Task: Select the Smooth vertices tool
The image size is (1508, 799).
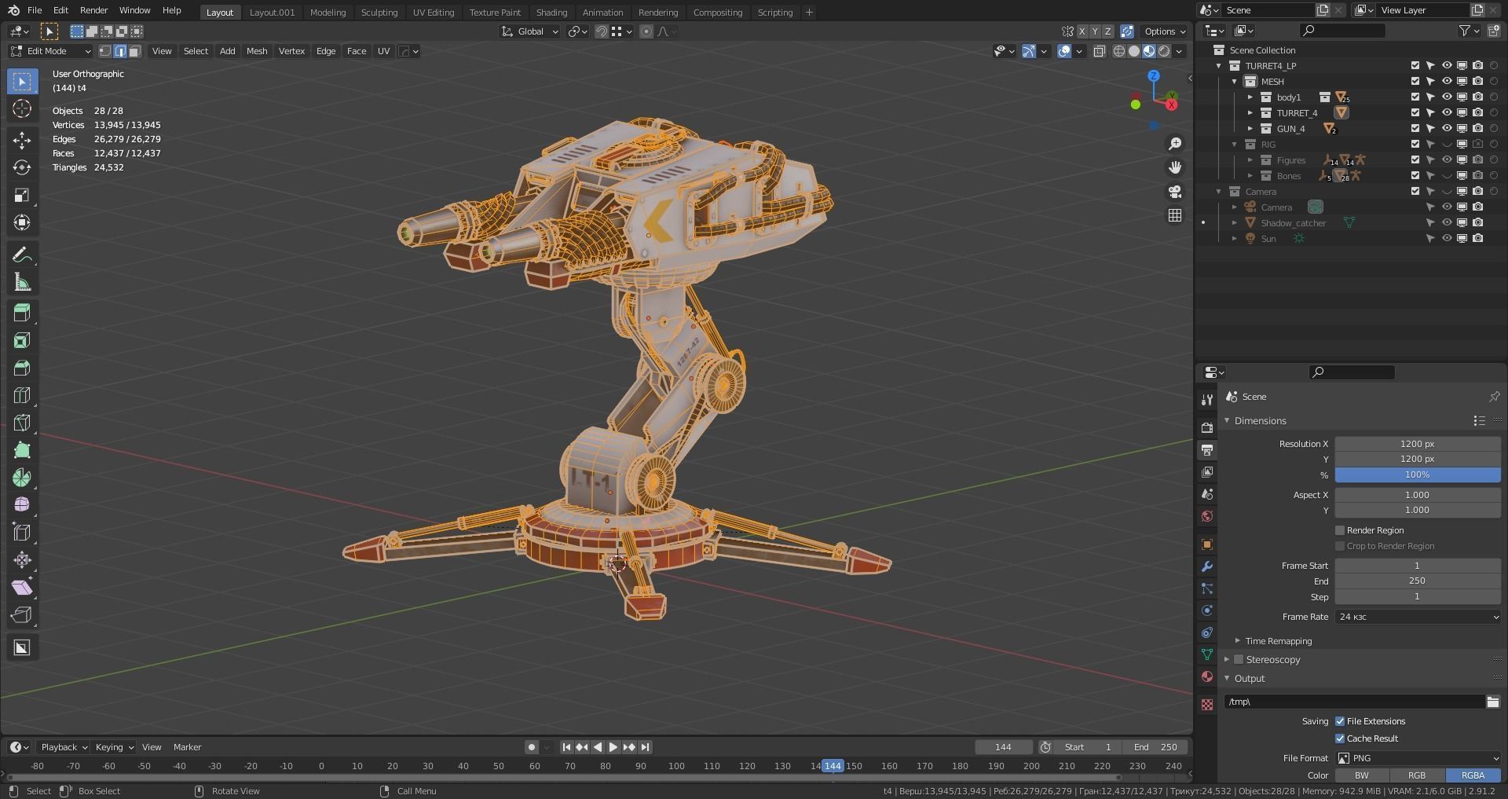Action: click(22, 505)
